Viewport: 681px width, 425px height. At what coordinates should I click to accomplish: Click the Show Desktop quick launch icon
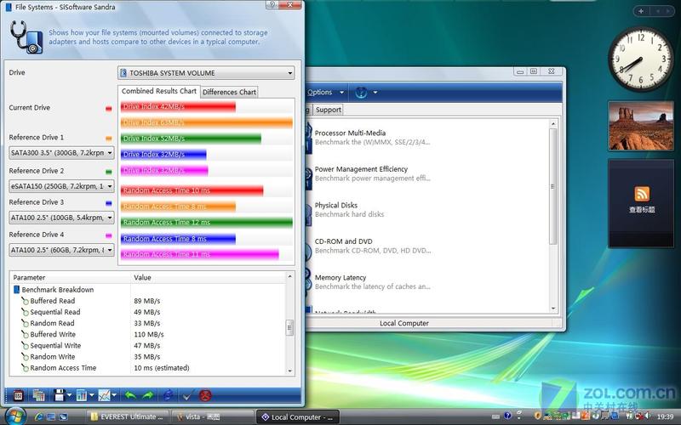pos(51,416)
